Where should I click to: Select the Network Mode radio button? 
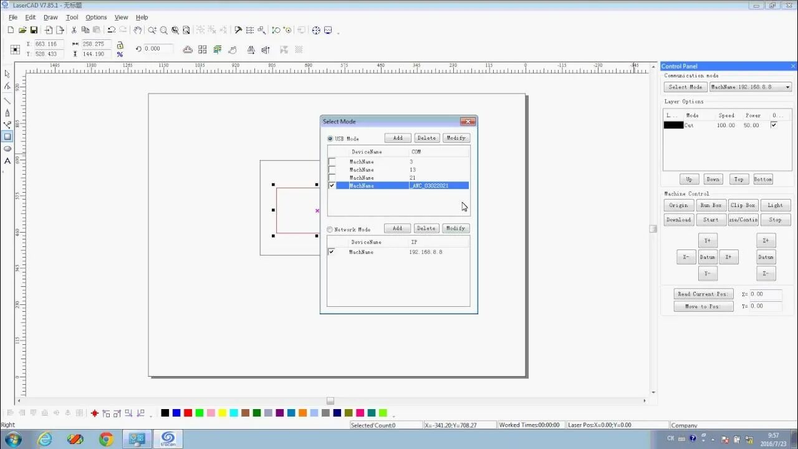(x=329, y=229)
